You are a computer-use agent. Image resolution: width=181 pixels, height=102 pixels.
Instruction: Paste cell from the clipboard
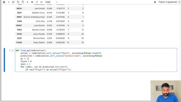pyautogui.click(x=23, y=2)
